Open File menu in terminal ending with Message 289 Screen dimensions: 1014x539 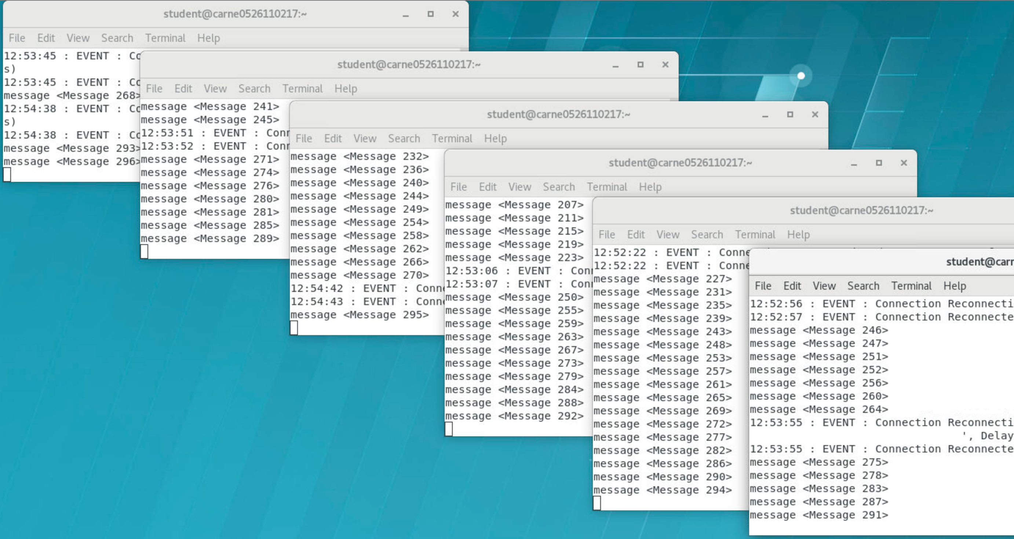click(154, 88)
